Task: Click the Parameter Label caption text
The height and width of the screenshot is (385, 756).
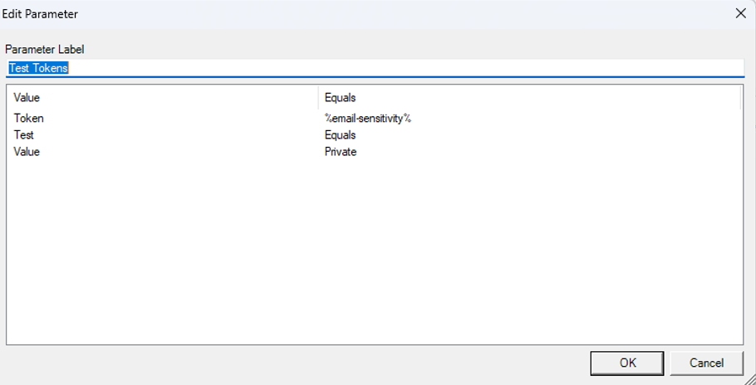Action: point(45,50)
